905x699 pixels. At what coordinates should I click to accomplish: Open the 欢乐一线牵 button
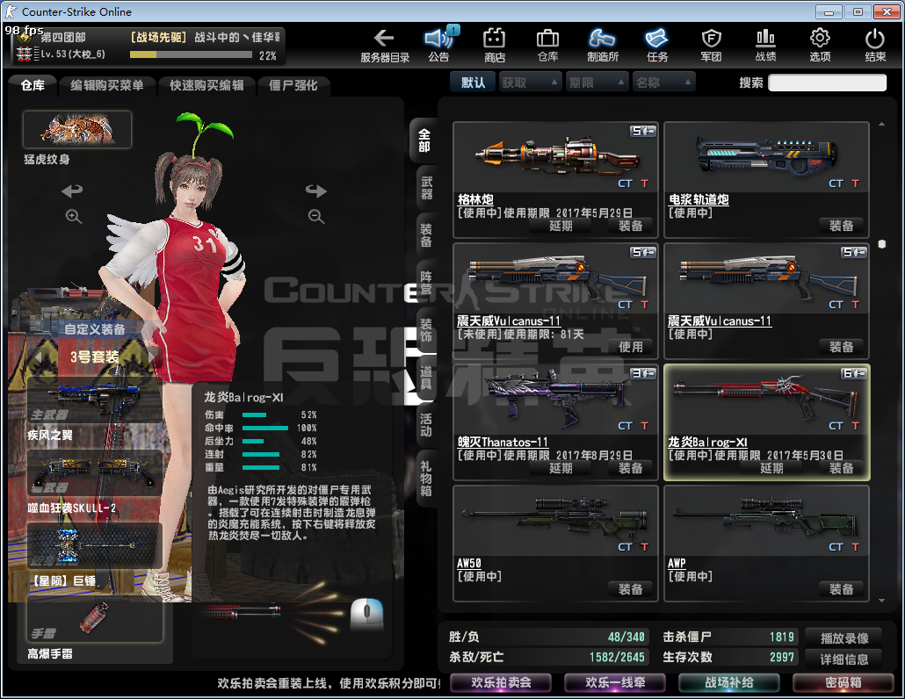(615, 683)
